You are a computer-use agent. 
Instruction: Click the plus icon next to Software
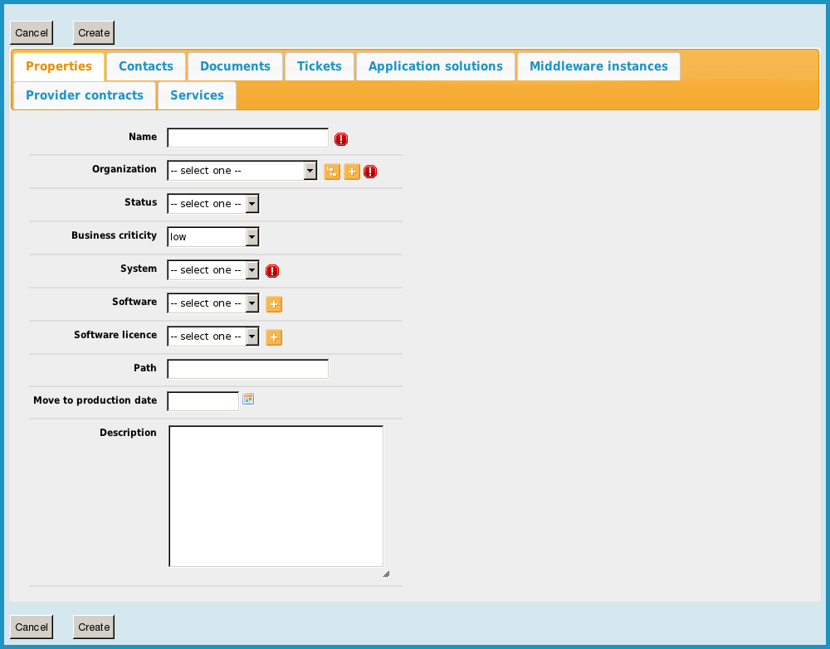[x=274, y=304]
